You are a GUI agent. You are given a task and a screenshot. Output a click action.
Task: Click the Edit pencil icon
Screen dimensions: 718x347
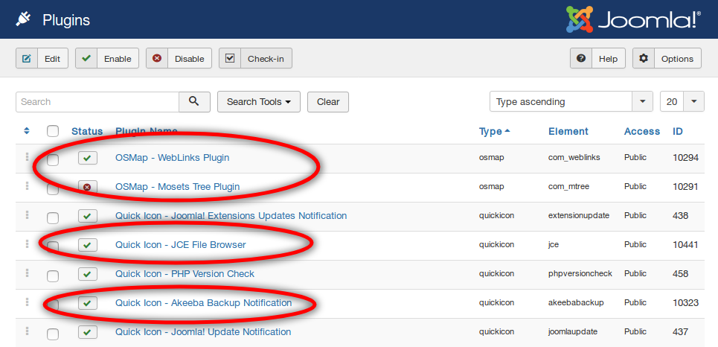[27, 59]
